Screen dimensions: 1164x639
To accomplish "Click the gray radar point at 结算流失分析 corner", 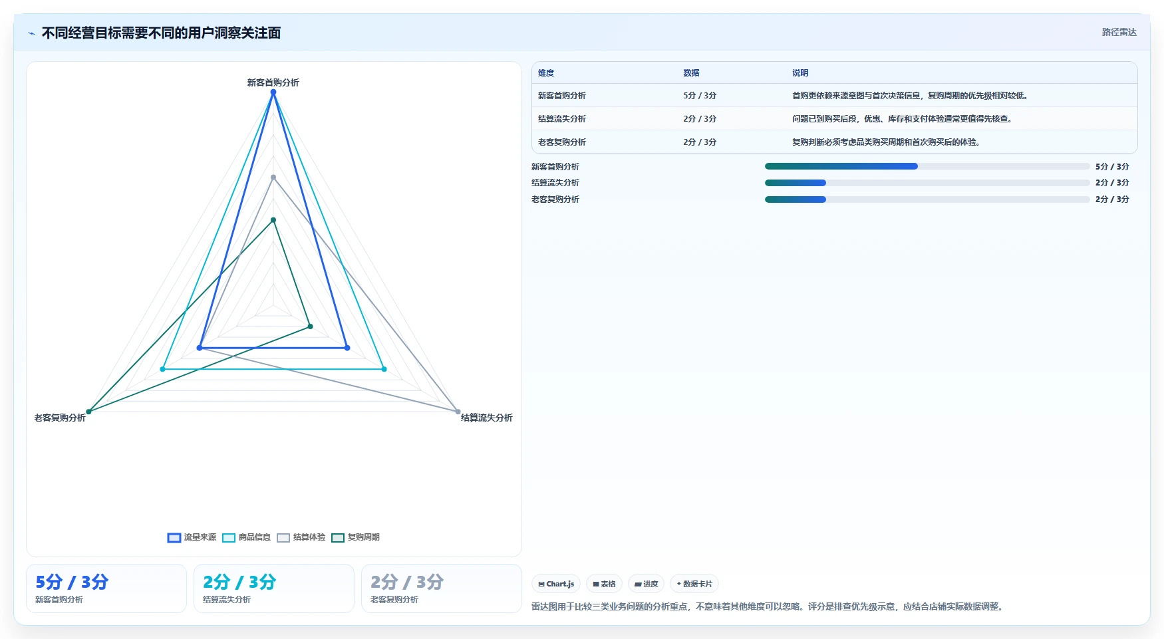I will pyautogui.click(x=458, y=412).
